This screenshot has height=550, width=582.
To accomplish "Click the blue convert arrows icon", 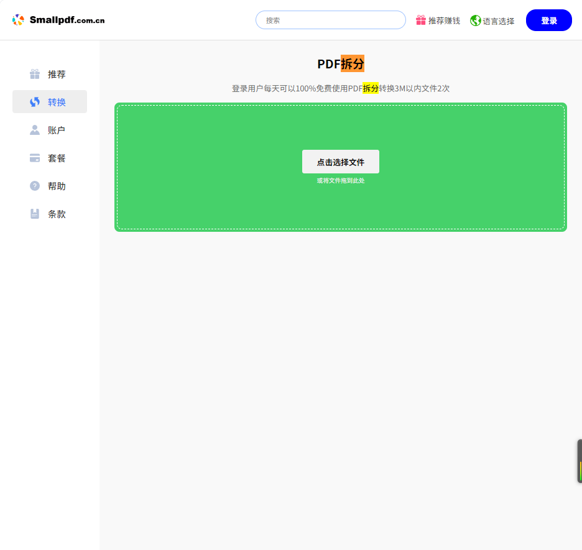I will point(35,102).
